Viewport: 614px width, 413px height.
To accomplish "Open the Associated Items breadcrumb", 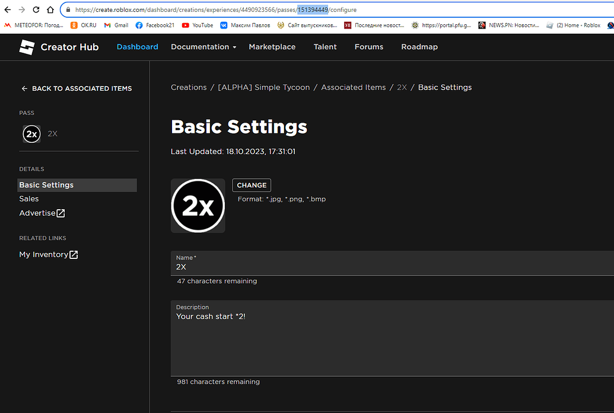I will click(x=353, y=87).
